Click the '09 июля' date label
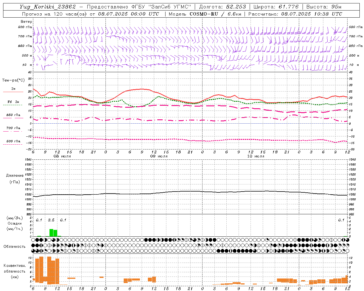Viewport: 364px width, 291px height. (x=159, y=156)
